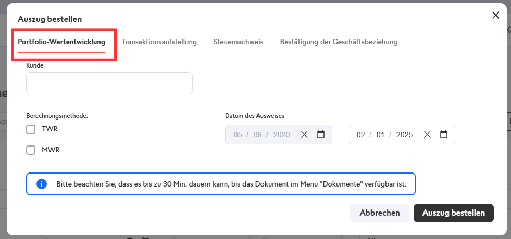
Task: Open calendar picker for start date
Action: click(321, 134)
